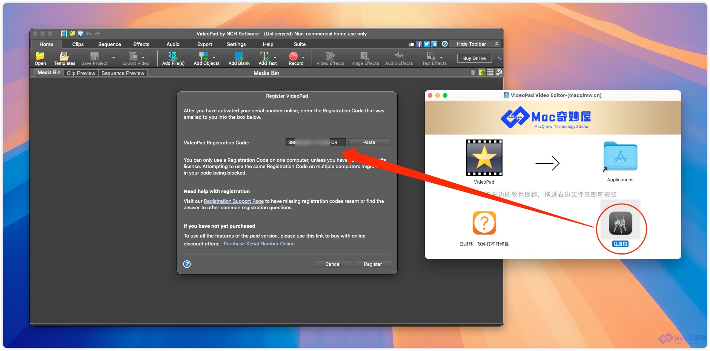Switch to the Audio ribbon tab
The width and height of the screenshot is (710, 351).
point(173,44)
